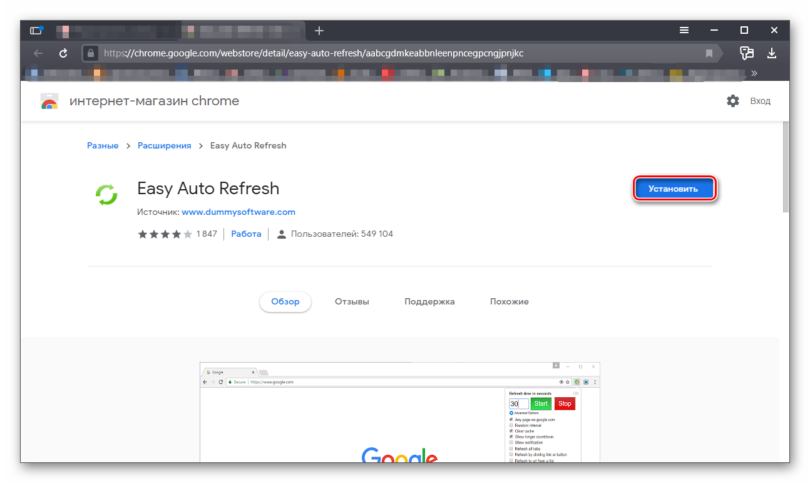The height and width of the screenshot is (483, 810).
Task: Reload the page with refresh icon
Action: [63, 53]
